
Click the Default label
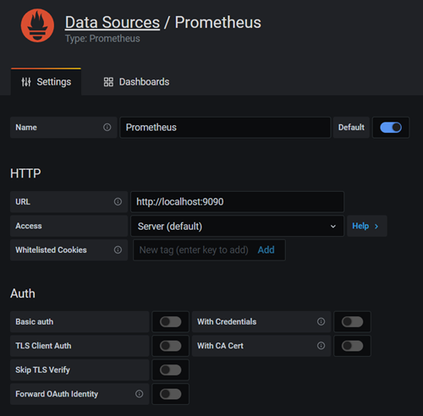coord(351,127)
